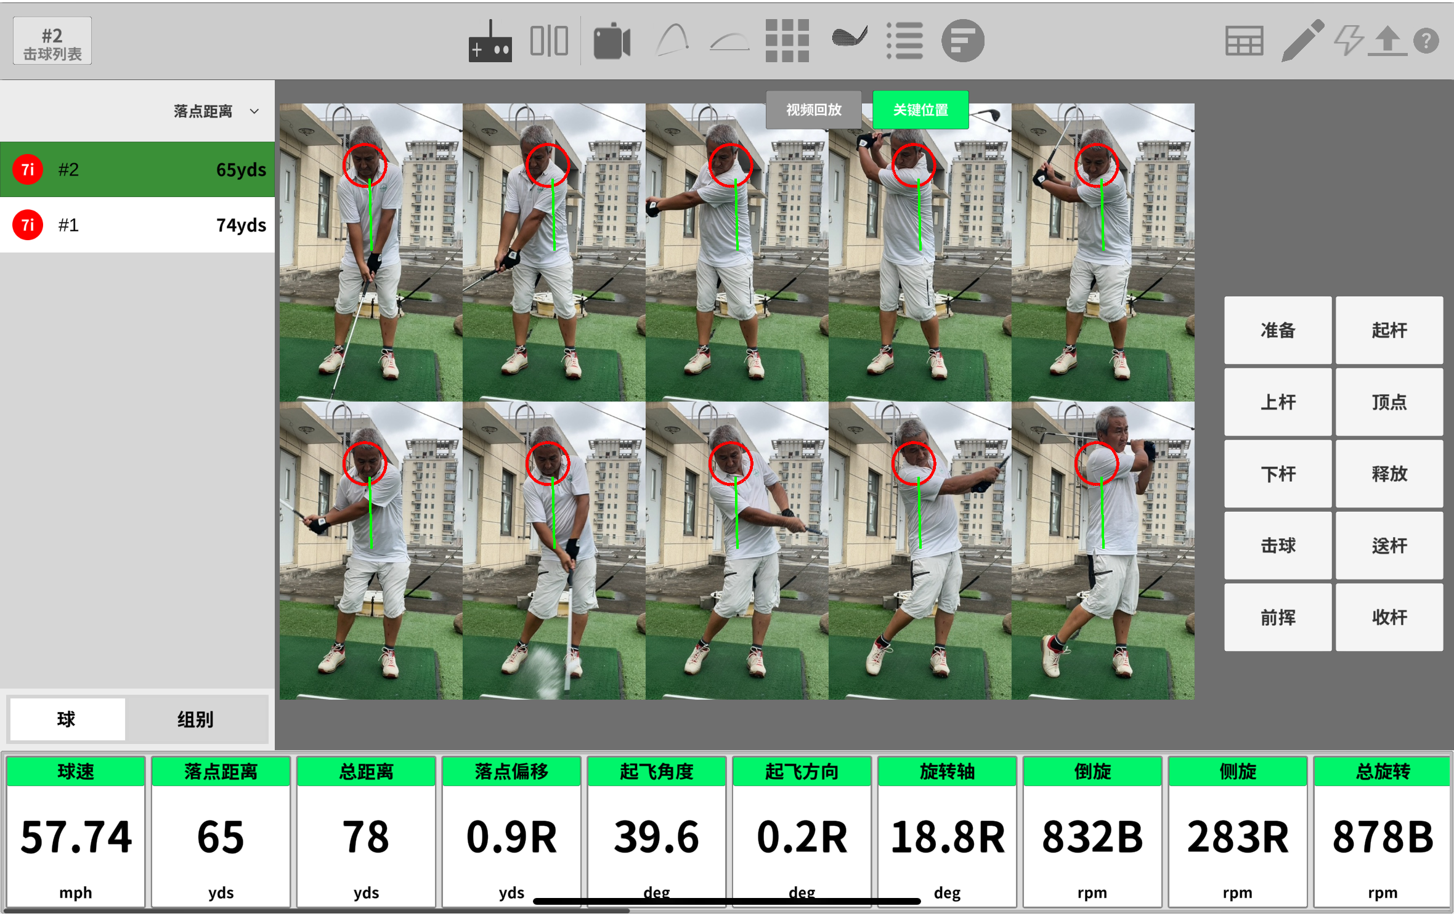Jump to the 送杆 follow-through position
The width and height of the screenshot is (1454, 914).
point(1389,546)
